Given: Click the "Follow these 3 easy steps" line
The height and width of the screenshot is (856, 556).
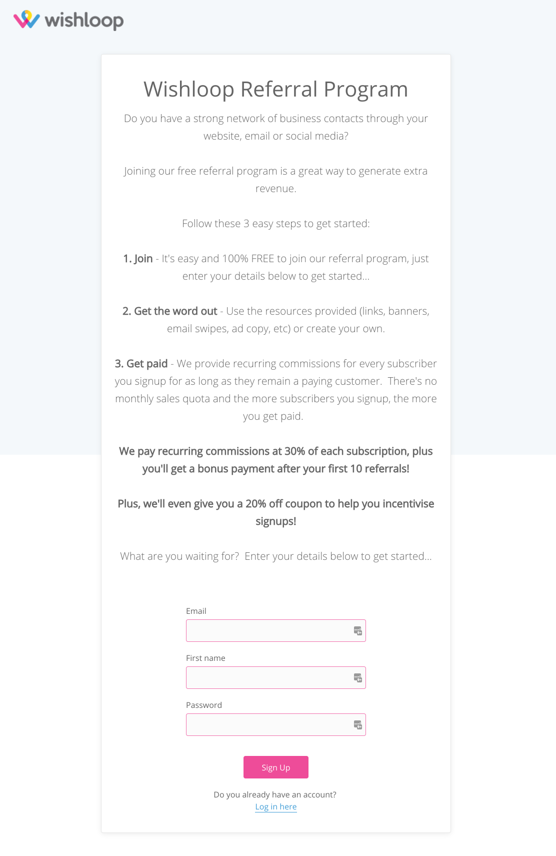Looking at the screenshot, I should (276, 224).
